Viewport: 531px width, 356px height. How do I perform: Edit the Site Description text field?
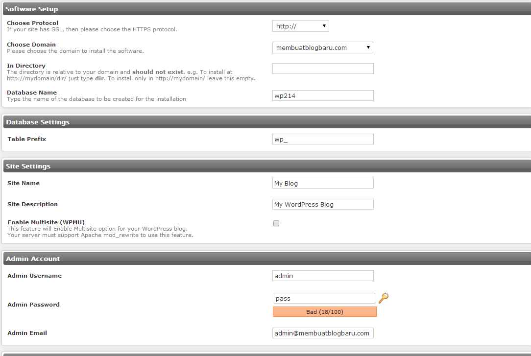[323, 204]
